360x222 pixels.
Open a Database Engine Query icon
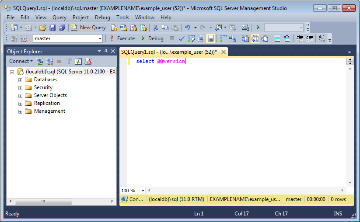(x=114, y=28)
